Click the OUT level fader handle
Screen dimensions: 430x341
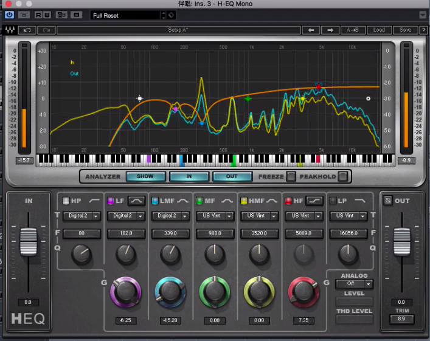(x=402, y=241)
